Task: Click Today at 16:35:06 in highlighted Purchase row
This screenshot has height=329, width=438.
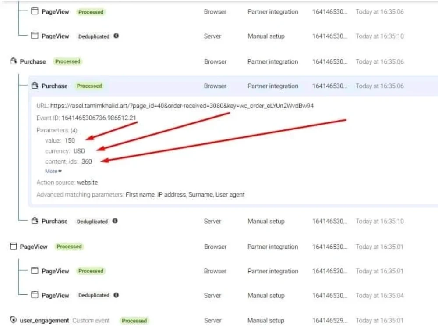Action: [380, 86]
